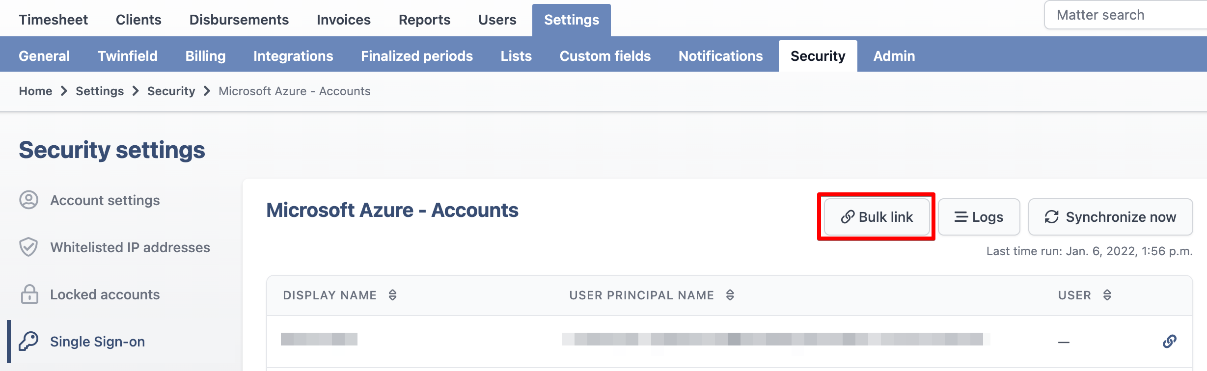
Task: Open the Finalized periods tab
Action: [417, 56]
